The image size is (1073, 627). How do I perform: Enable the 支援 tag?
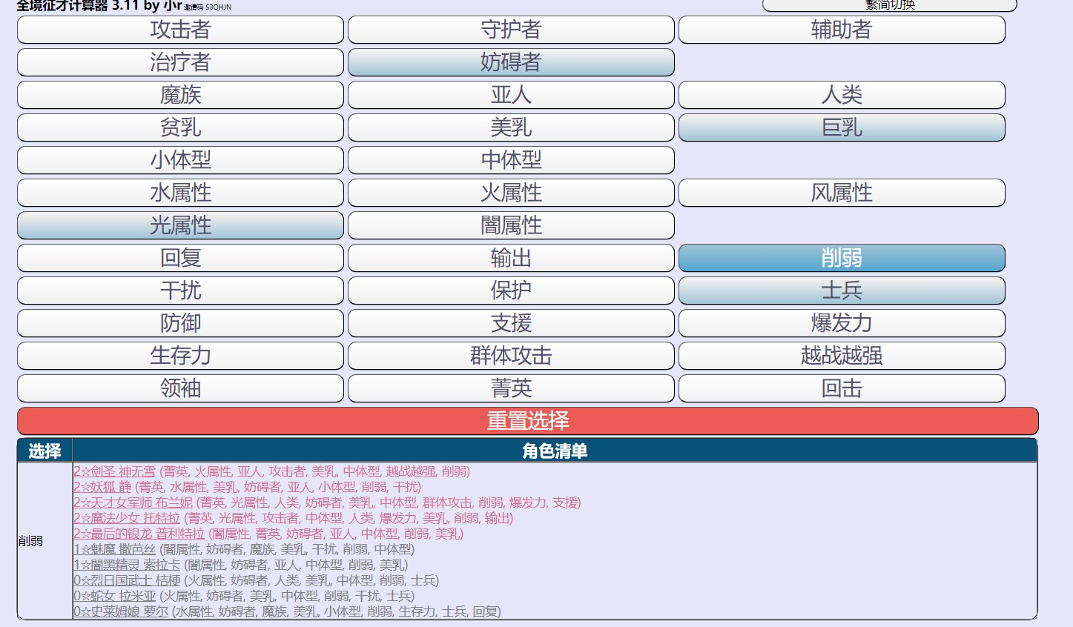point(511,323)
